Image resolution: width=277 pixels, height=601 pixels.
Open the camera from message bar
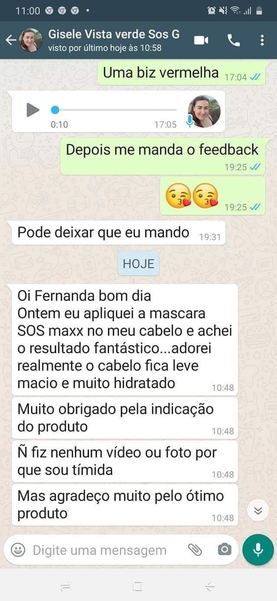pyautogui.click(x=224, y=550)
